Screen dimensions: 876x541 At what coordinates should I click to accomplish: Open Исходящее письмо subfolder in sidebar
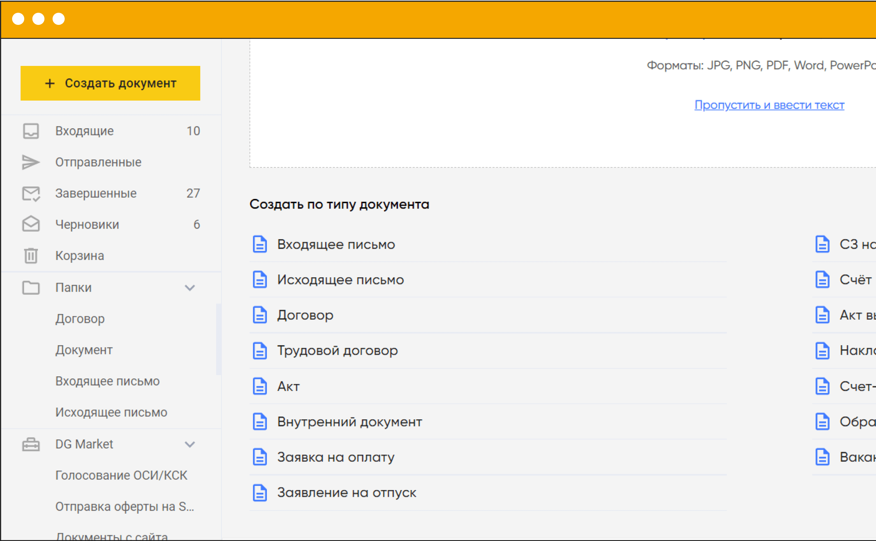(x=111, y=412)
